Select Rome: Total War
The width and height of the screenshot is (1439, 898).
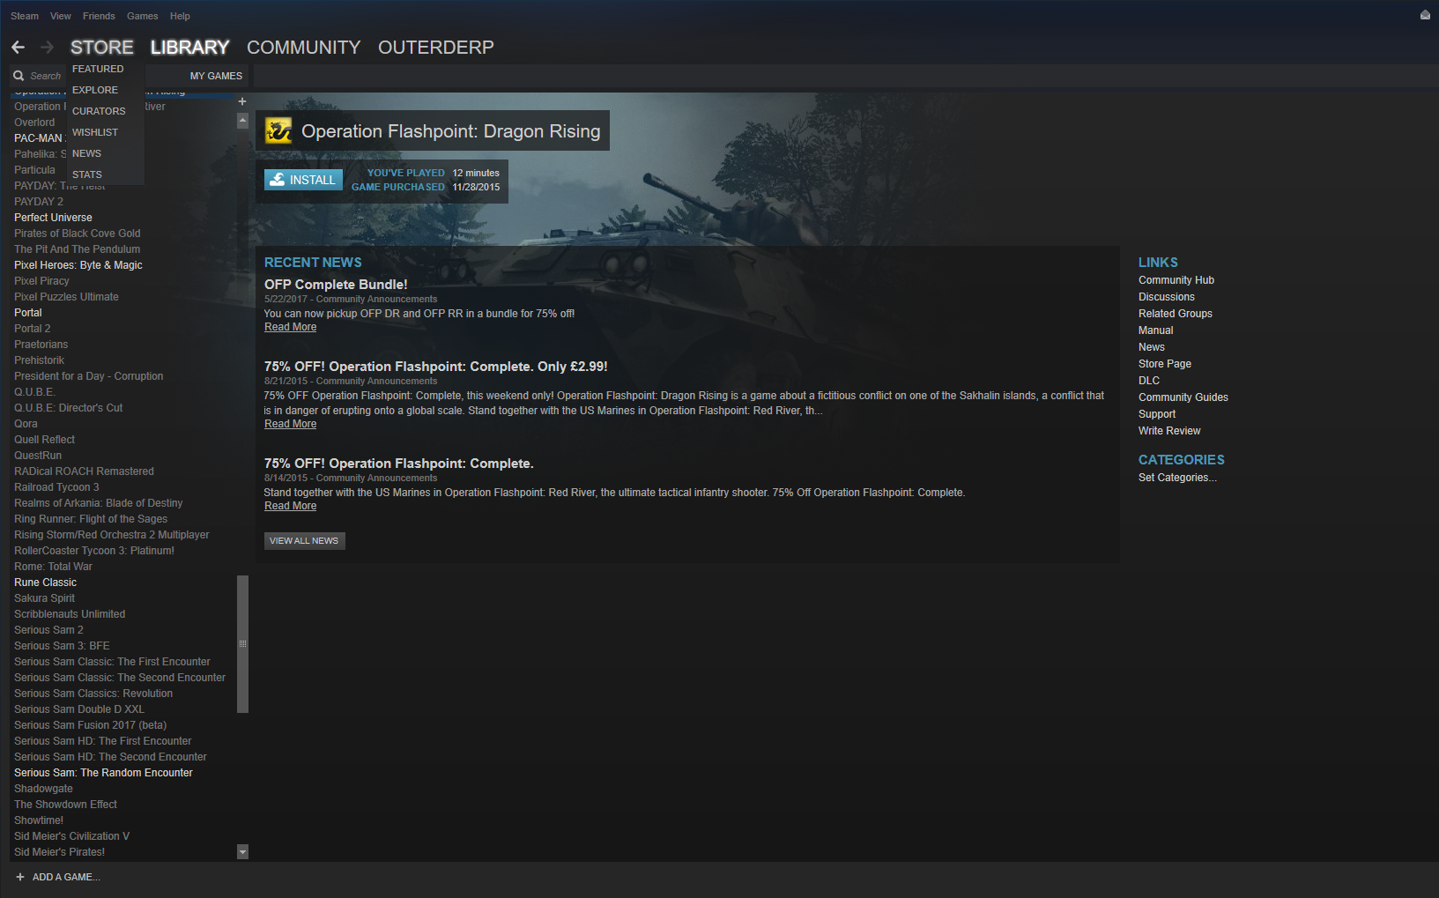pyautogui.click(x=53, y=567)
